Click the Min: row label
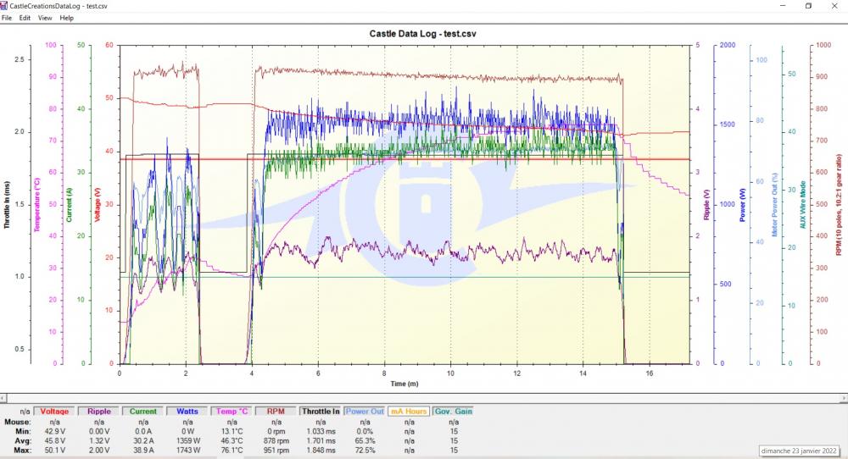The width and height of the screenshot is (848, 459). (x=23, y=431)
